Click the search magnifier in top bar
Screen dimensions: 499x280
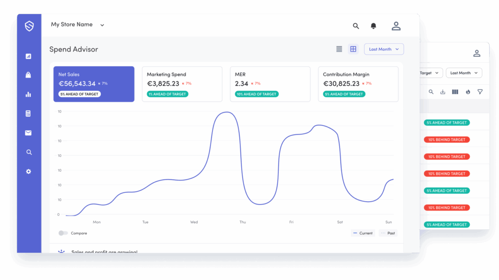(x=356, y=26)
